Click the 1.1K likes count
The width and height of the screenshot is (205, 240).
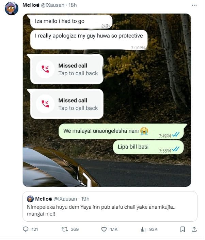point(114,229)
